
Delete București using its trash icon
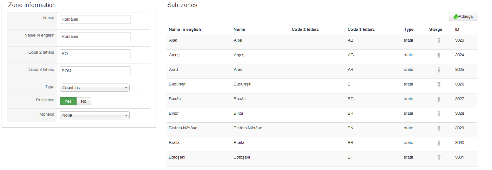pos(438,85)
